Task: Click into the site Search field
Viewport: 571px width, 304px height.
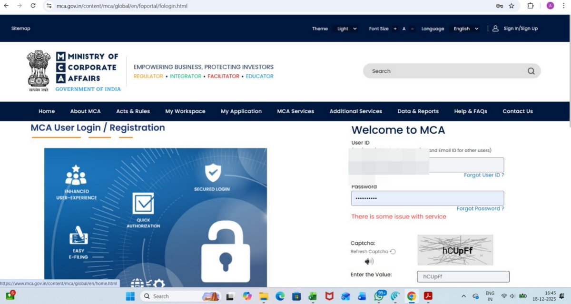Action: click(452, 71)
